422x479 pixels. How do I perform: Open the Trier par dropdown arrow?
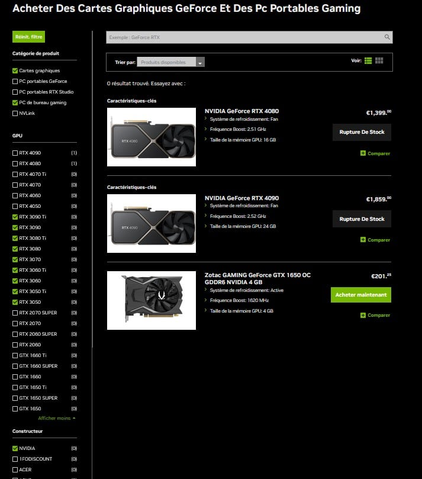pos(200,62)
